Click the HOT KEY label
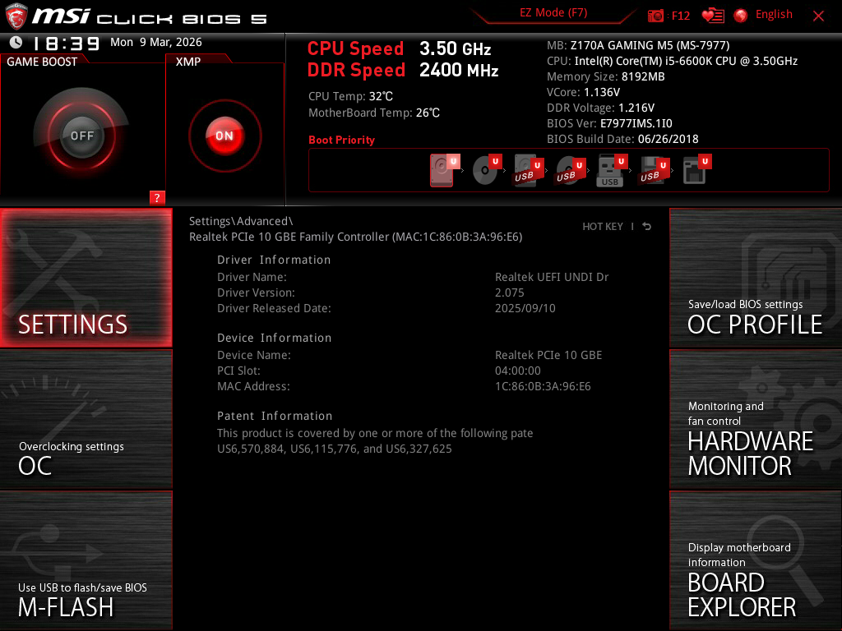The height and width of the screenshot is (631, 842). pyautogui.click(x=603, y=227)
